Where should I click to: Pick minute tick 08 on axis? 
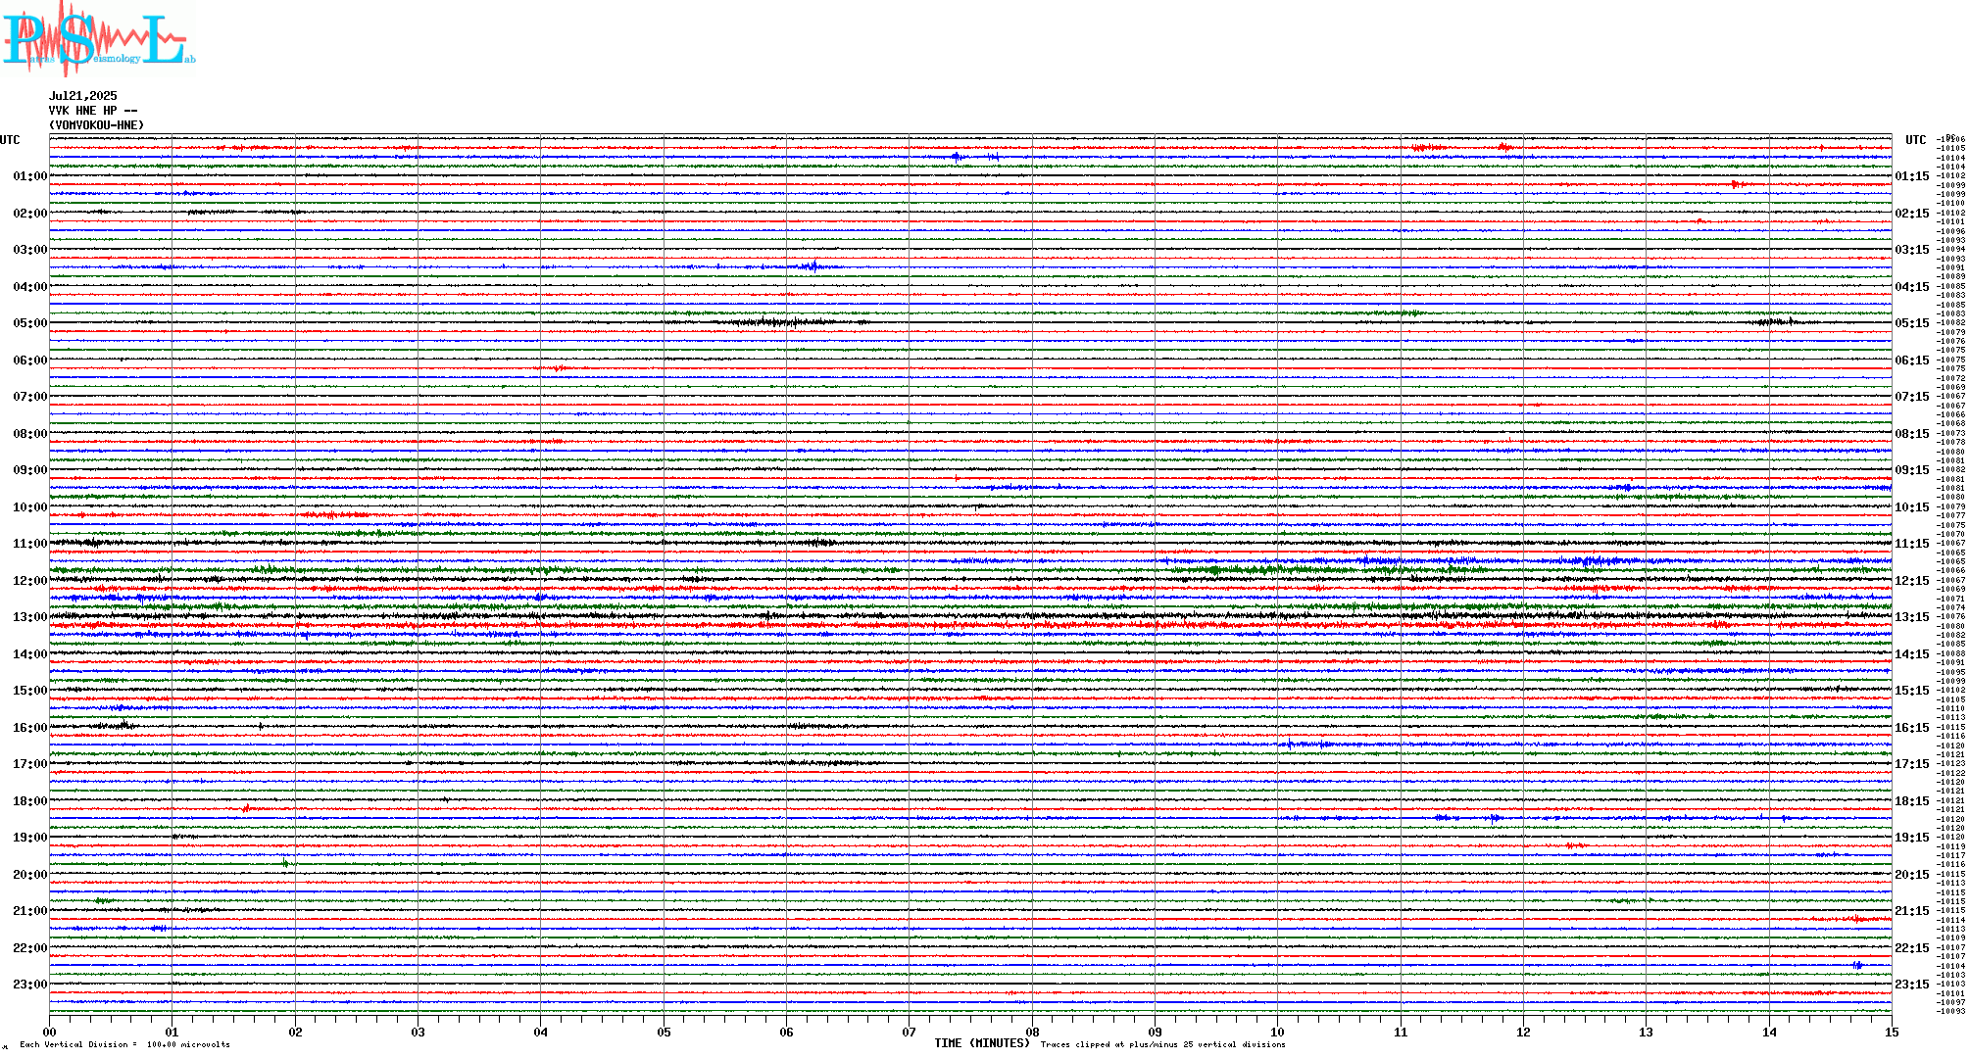1032,1032
